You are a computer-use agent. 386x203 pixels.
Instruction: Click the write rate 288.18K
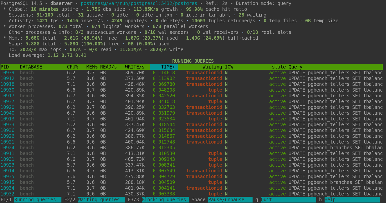[135, 182]
